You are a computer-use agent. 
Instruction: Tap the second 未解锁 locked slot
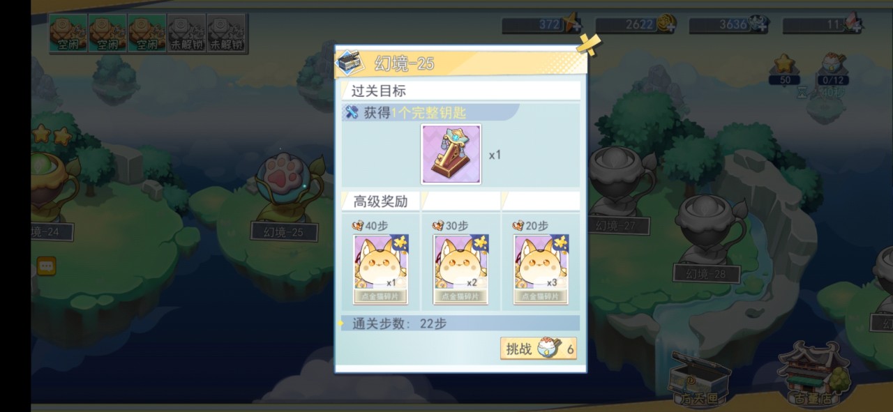click(226, 33)
